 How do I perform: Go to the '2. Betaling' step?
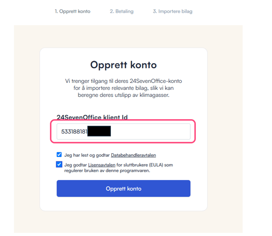click(122, 11)
